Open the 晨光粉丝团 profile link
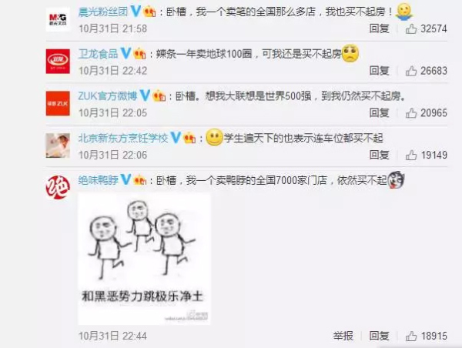The height and width of the screenshot is (348, 462). click(103, 12)
